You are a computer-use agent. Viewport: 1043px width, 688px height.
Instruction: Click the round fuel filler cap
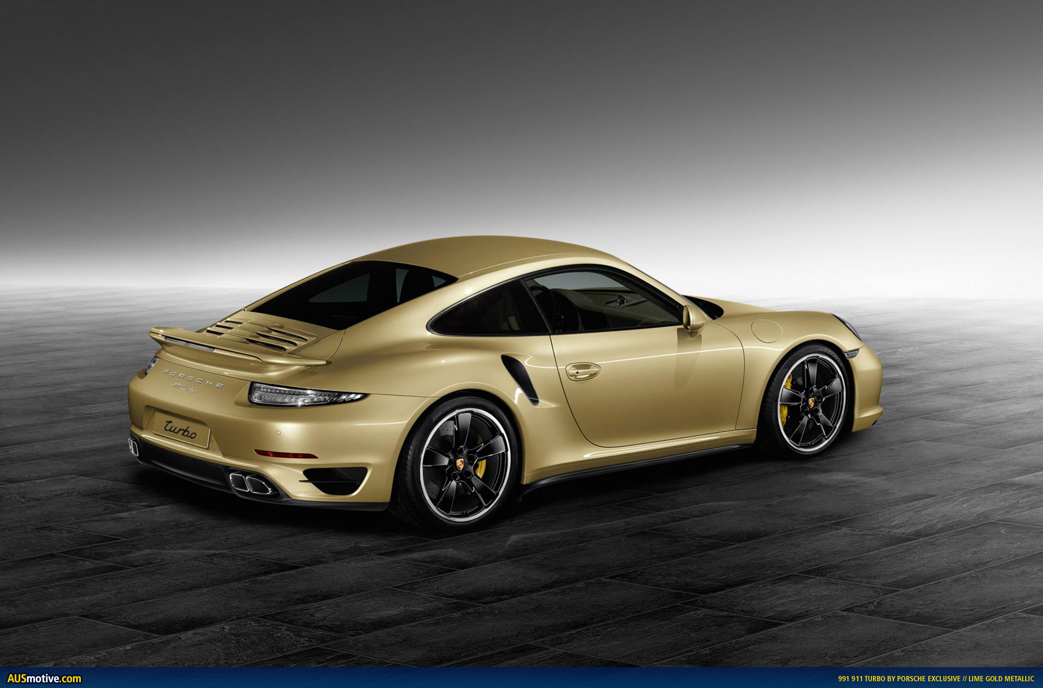[x=767, y=330]
